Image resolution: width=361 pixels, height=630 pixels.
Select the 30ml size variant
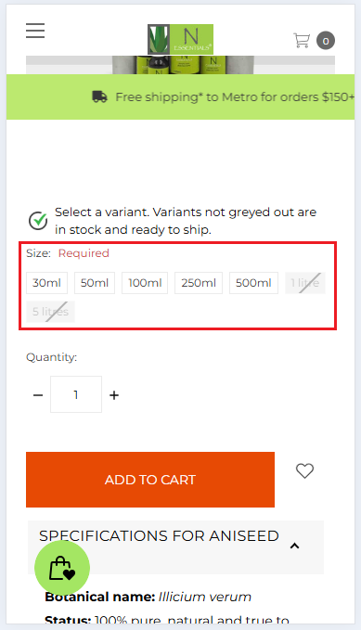coord(46,283)
